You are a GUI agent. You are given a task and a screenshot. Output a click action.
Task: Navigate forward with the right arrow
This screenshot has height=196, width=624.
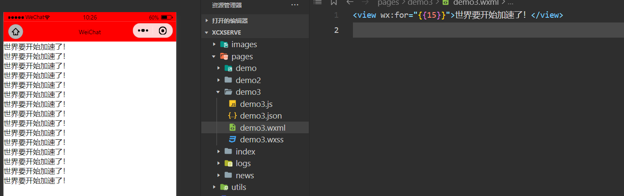pos(365,3)
